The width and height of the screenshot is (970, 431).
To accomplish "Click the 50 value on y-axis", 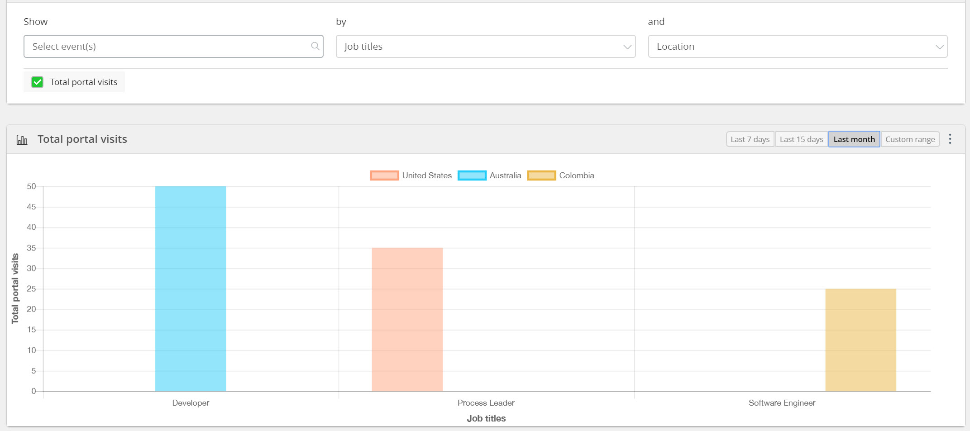I will coord(31,186).
